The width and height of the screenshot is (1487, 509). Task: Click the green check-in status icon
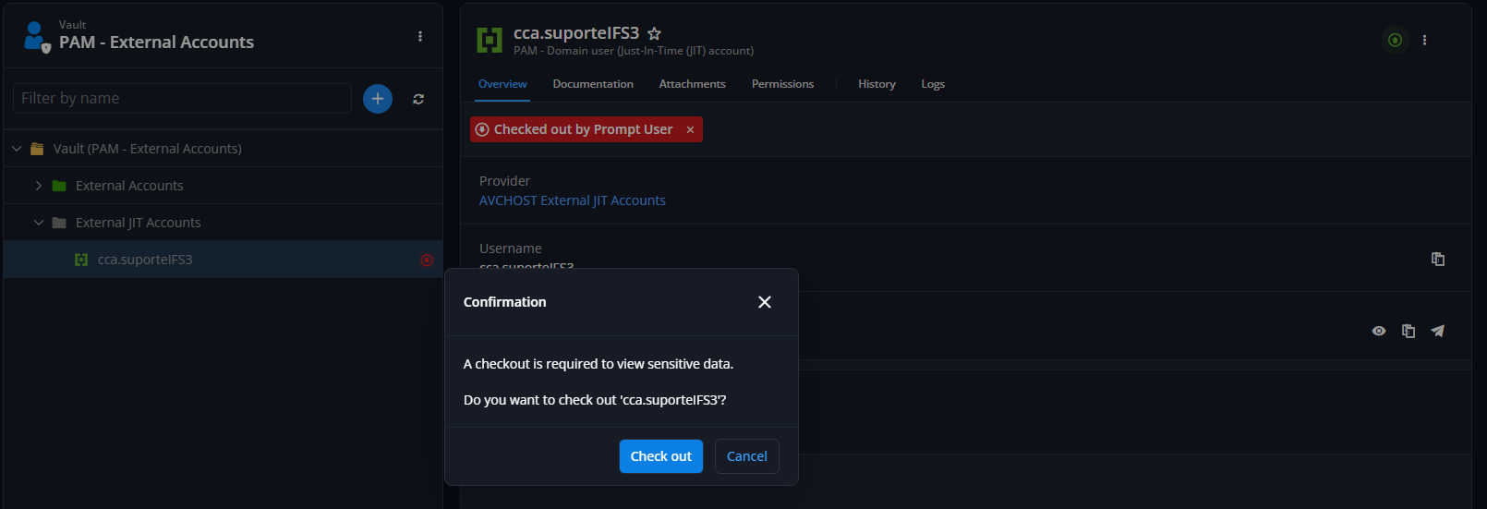pyautogui.click(x=1396, y=40)
